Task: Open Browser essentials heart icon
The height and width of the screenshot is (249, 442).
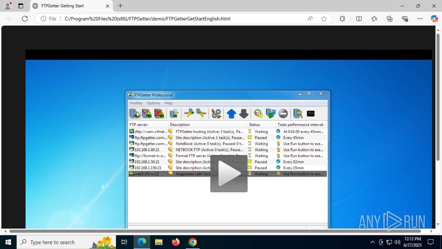Action: (405, 19)
